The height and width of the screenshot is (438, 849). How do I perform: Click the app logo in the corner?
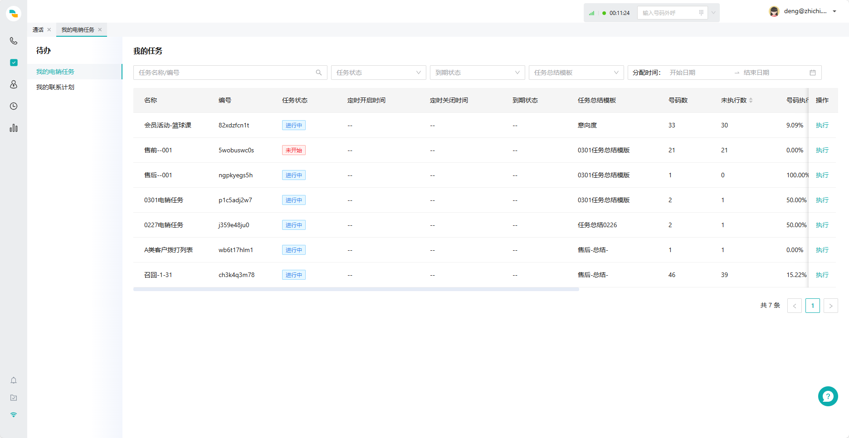[14, 14]
